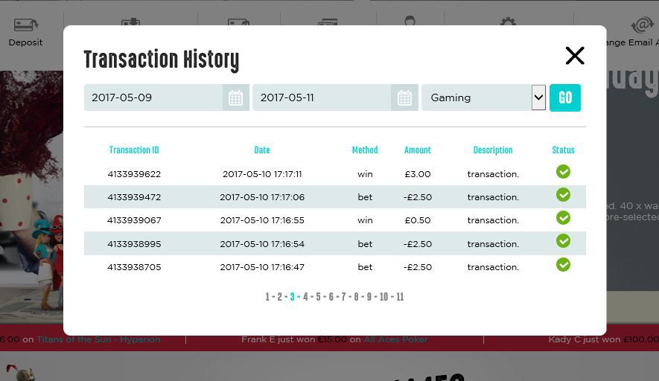Click status checkmark for transaction 4133938705
The height and width of the screenshot is (381, 659).
563,265
